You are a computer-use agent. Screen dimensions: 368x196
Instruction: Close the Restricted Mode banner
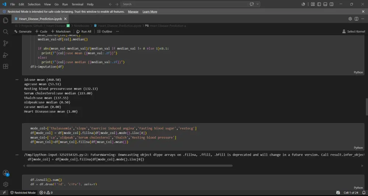[x=363, y=11]
